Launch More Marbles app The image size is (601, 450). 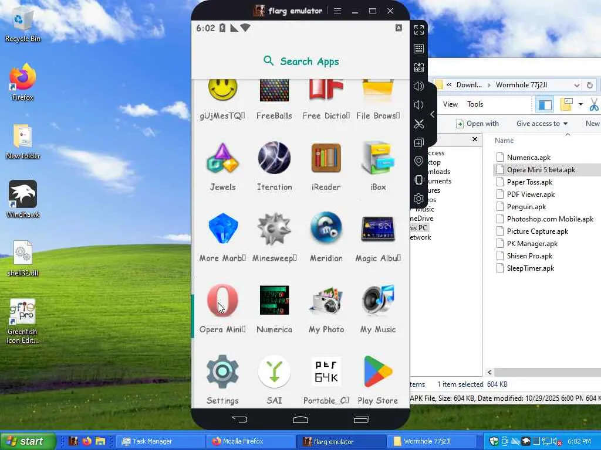[x=222, y=238]
